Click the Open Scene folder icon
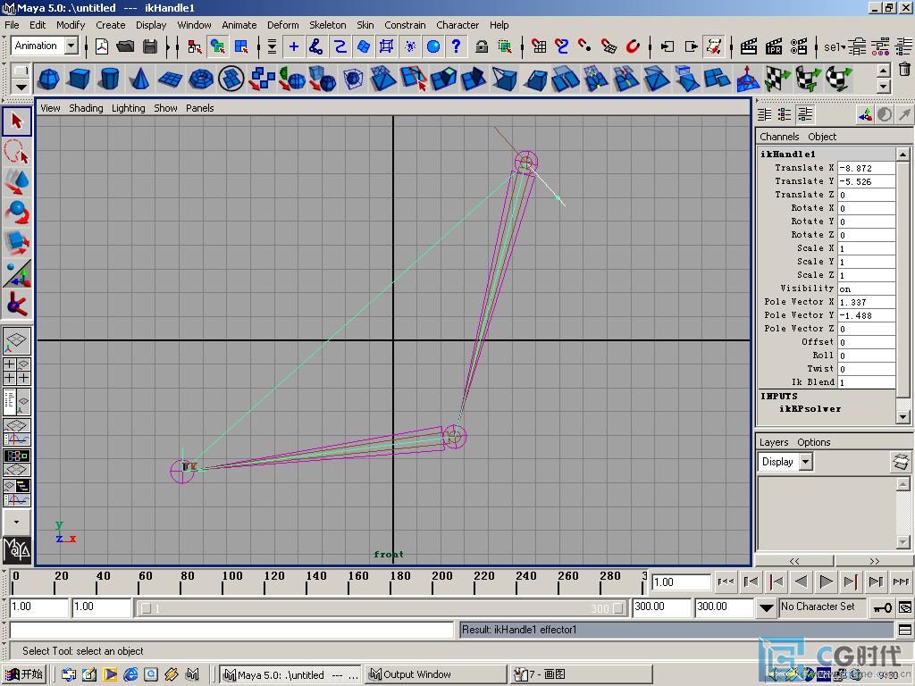This screenshot has height=686, width=915. pyautogui.click(x=125, y=46)
